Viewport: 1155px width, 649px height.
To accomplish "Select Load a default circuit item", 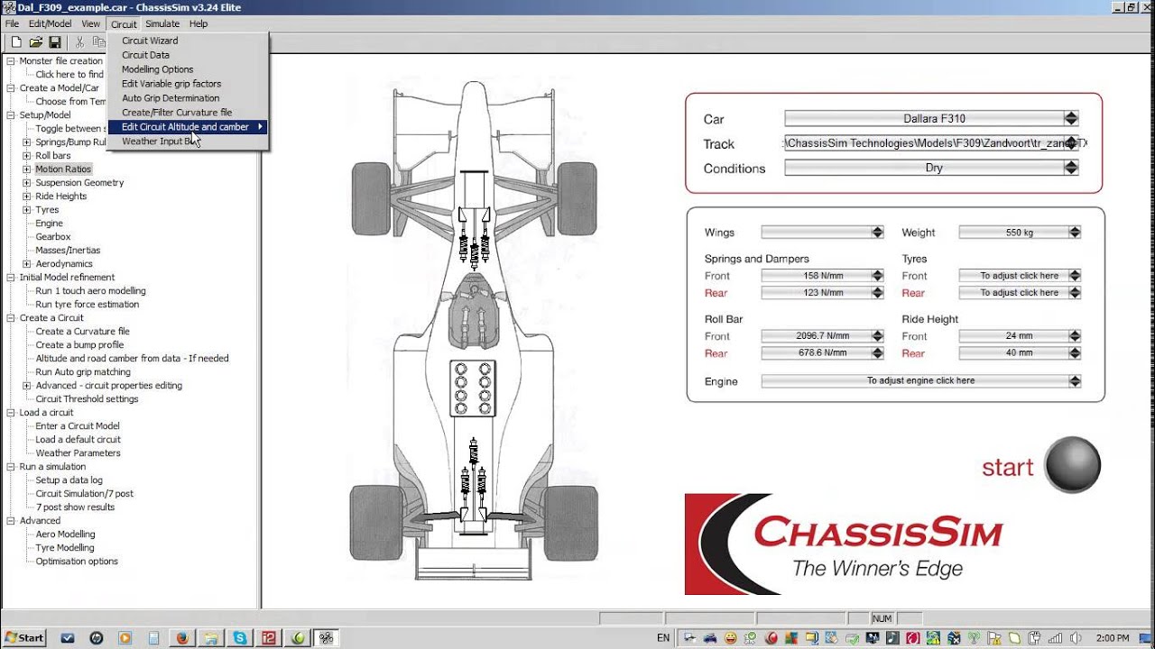I will tap(78, 440).
